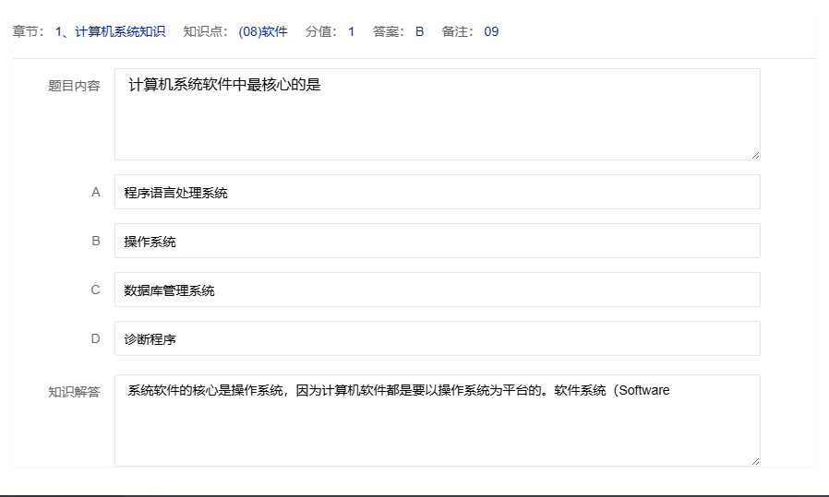Click the chapter value 1、计算机系统知识
The image size is (829, 497).
110,32
